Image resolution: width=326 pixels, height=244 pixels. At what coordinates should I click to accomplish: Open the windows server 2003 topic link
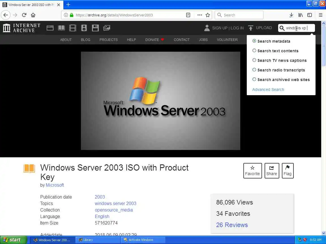pyautogui.click(x=115, y=203)
